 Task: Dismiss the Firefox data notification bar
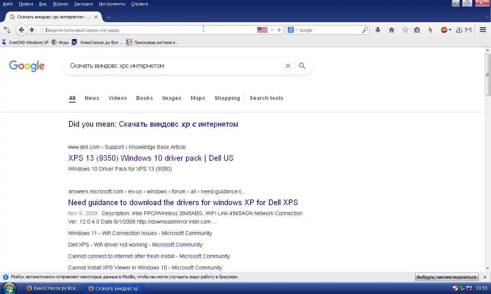coord(485,277)
